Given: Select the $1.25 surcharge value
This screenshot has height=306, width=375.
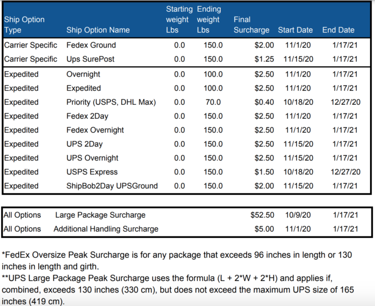Looking at the screenshot, I should [264, 59].
